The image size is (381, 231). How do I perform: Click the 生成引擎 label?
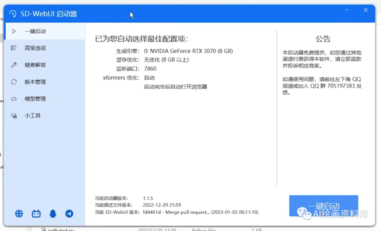click(128, 51)
